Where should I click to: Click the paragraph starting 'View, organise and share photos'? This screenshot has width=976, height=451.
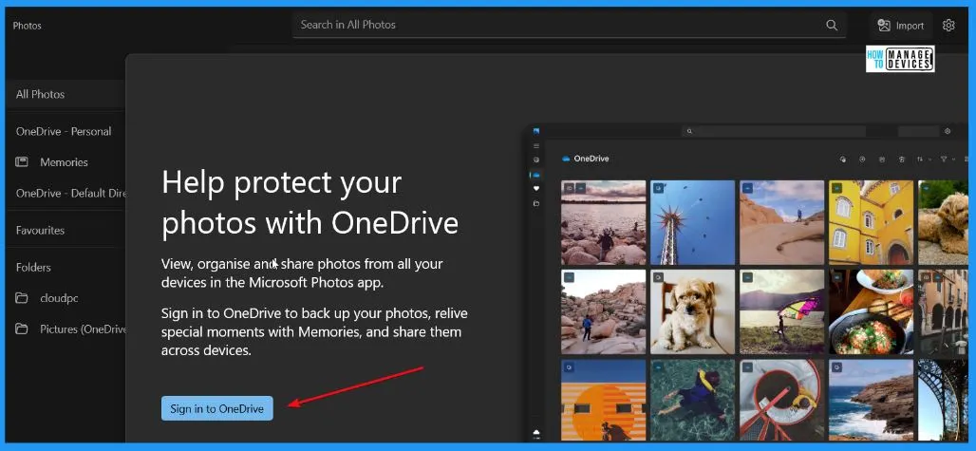302,273
